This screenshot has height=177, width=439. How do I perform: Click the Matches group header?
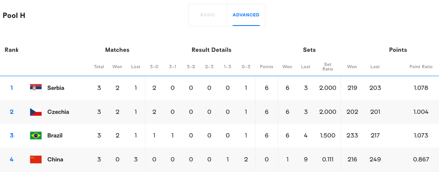coord(117,50)
